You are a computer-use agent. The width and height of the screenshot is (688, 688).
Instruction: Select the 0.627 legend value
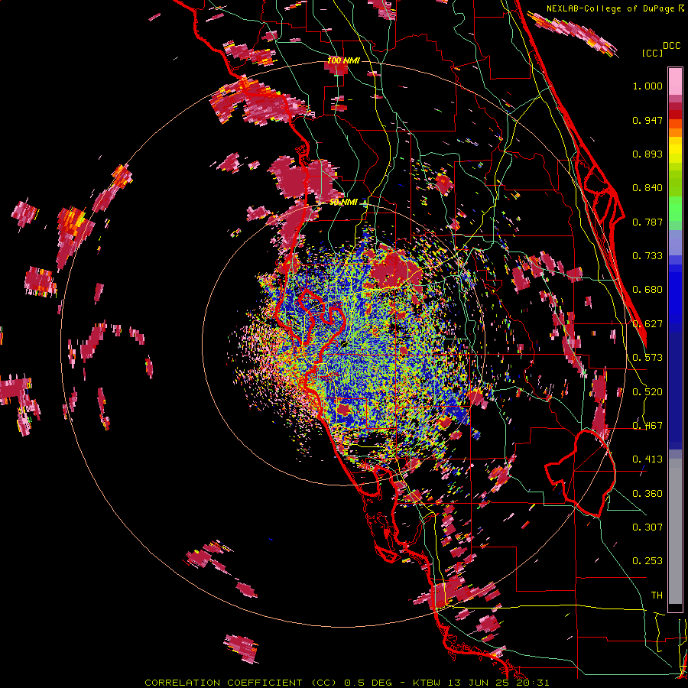(647, 324)
